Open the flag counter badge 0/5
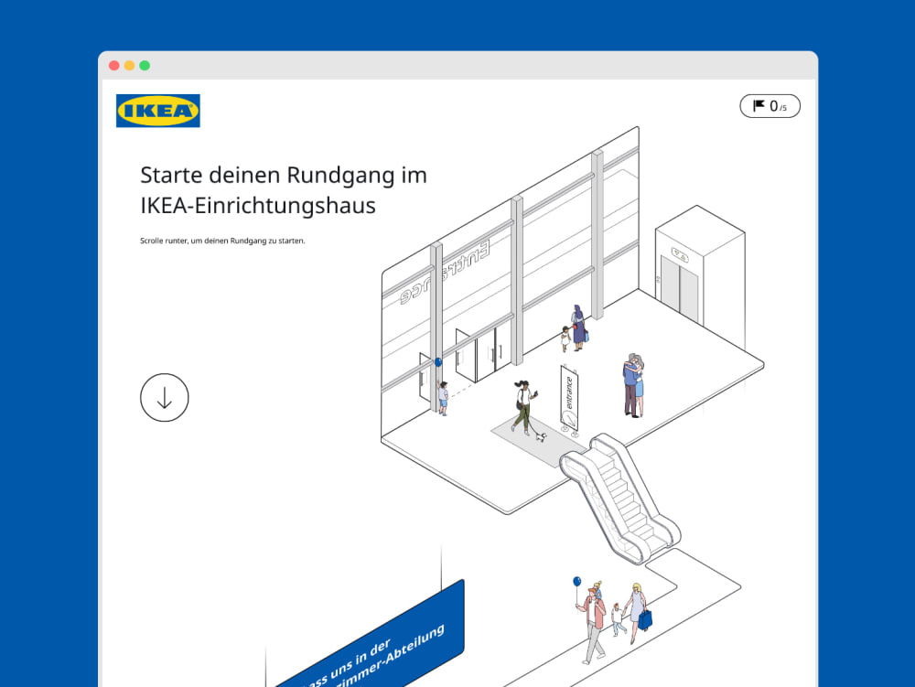The height and width of the screenshot is (687, 915). tap(770, 106)
